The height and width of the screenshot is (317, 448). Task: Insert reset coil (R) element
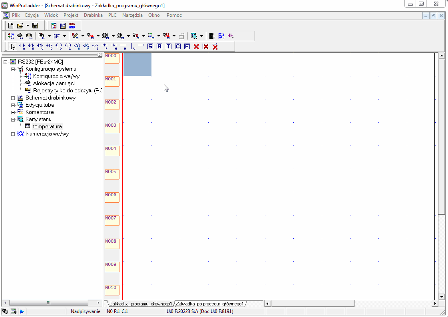[86, 47]
